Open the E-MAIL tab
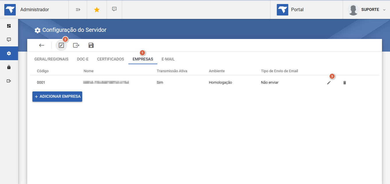Image resolution: width=390 pixels, height=184 pixels. (x=168, y=59)
